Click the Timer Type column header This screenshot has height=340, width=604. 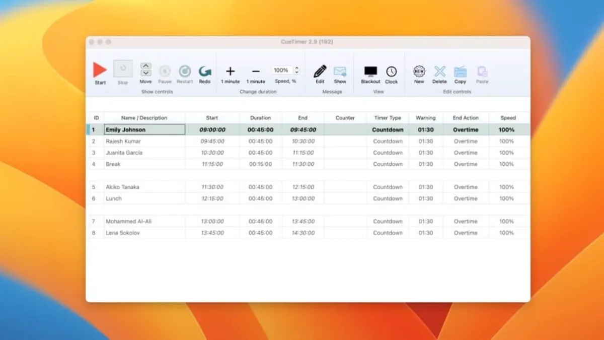[x=388, y=117]
